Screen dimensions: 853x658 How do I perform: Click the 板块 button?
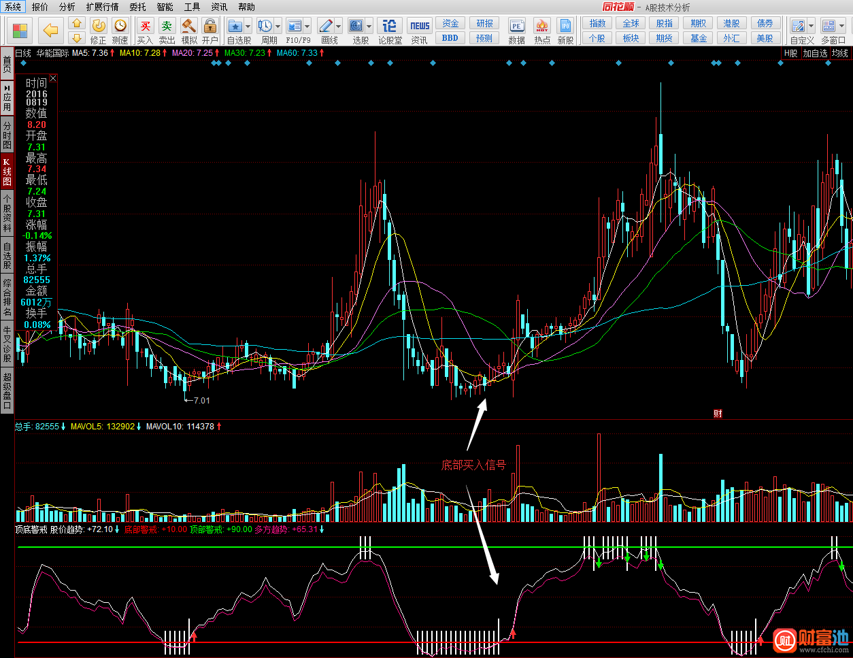tap(631, 38)
